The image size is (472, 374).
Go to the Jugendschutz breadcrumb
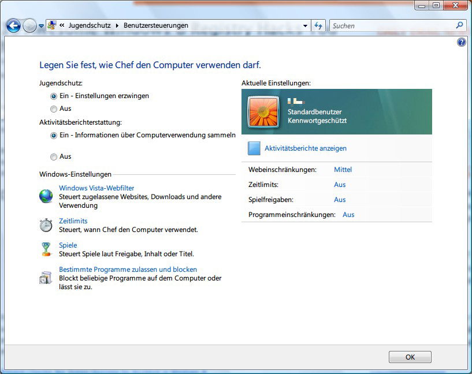coord(90,25)
